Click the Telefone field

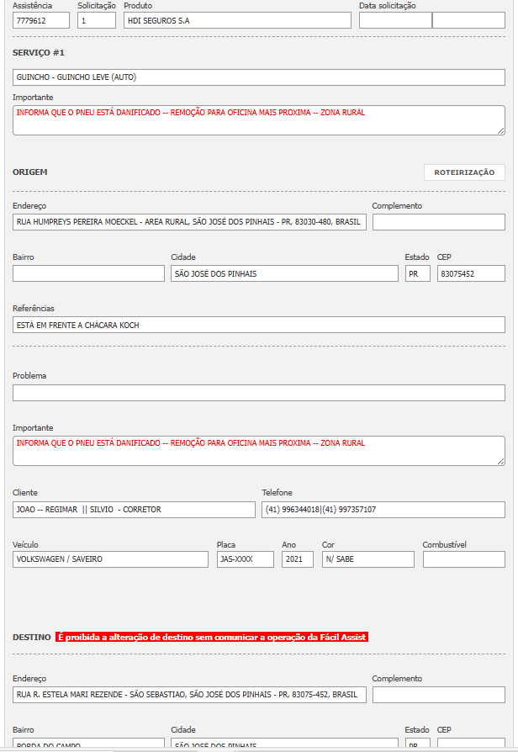pos(383,510)
